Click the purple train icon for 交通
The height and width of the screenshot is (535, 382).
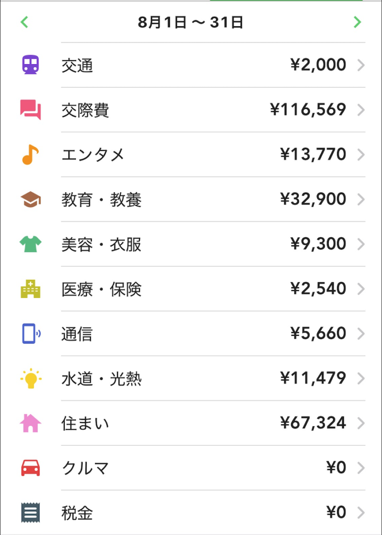click(x=30, y=65)
